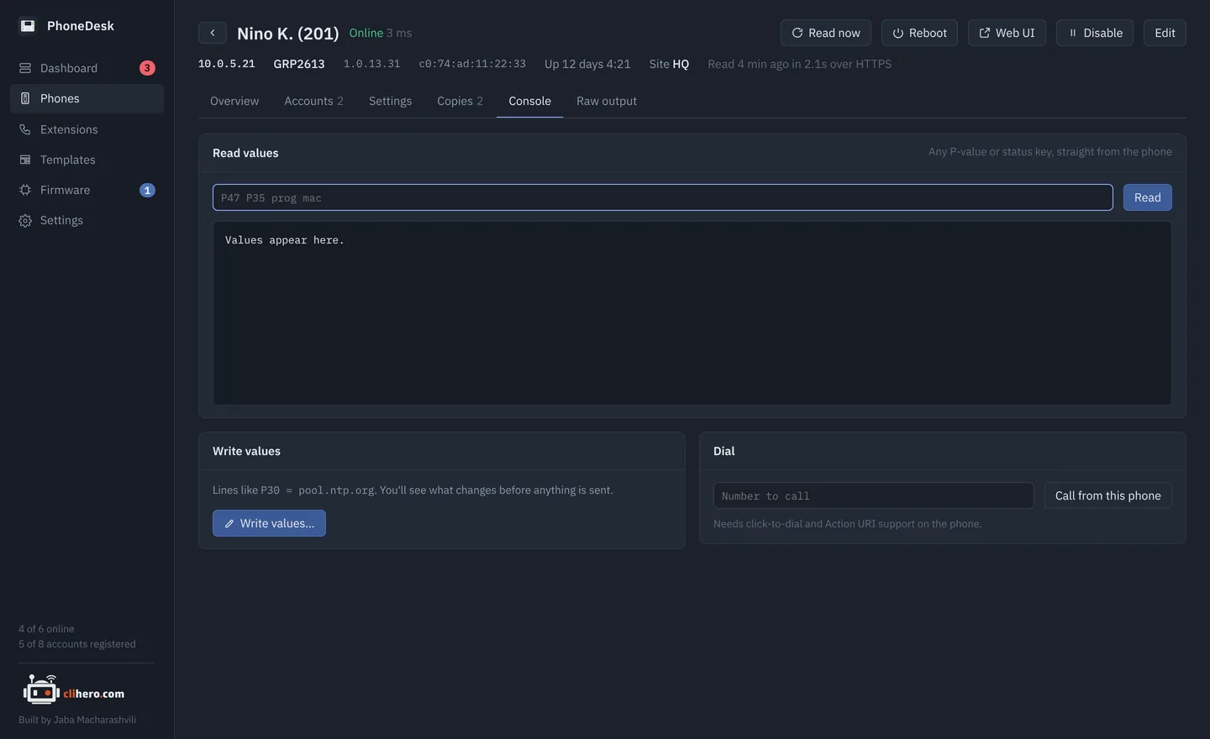
Task: Click the Phones sidebar icon
Action: [x=25, y=98]
